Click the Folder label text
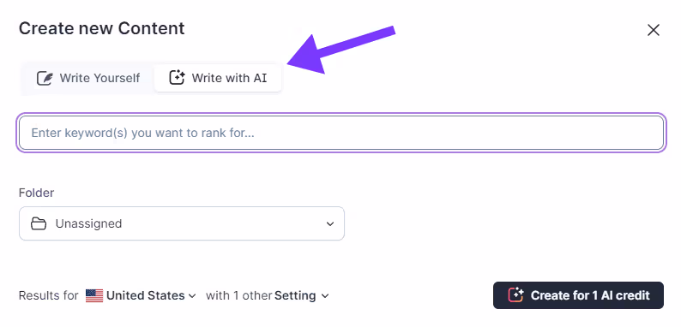 [37, 193]
